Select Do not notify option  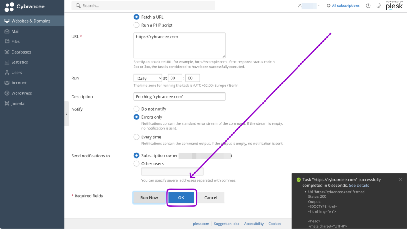136,109
